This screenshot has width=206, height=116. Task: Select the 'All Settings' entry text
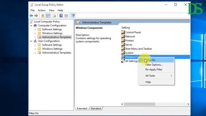131,61
